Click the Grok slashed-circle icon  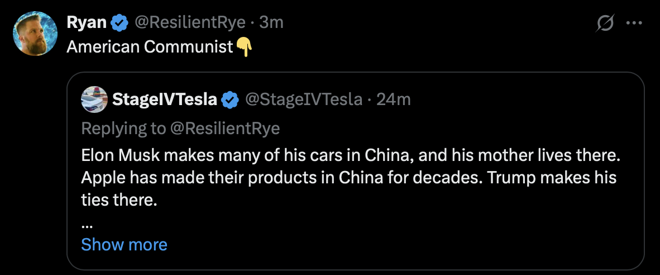coord(605,23)
